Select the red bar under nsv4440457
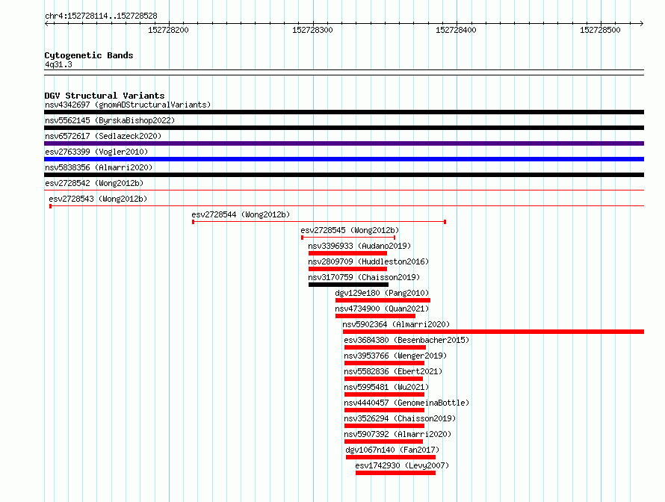This screenshot has width=665, height=502. 384,410
